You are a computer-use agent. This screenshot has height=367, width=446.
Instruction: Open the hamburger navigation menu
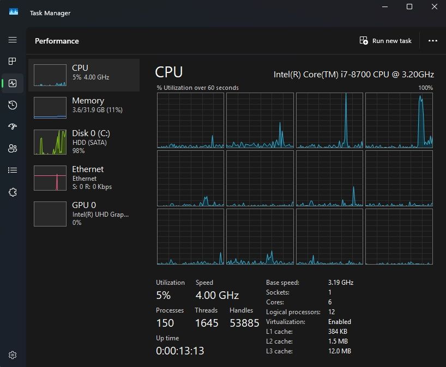point(13,40)
